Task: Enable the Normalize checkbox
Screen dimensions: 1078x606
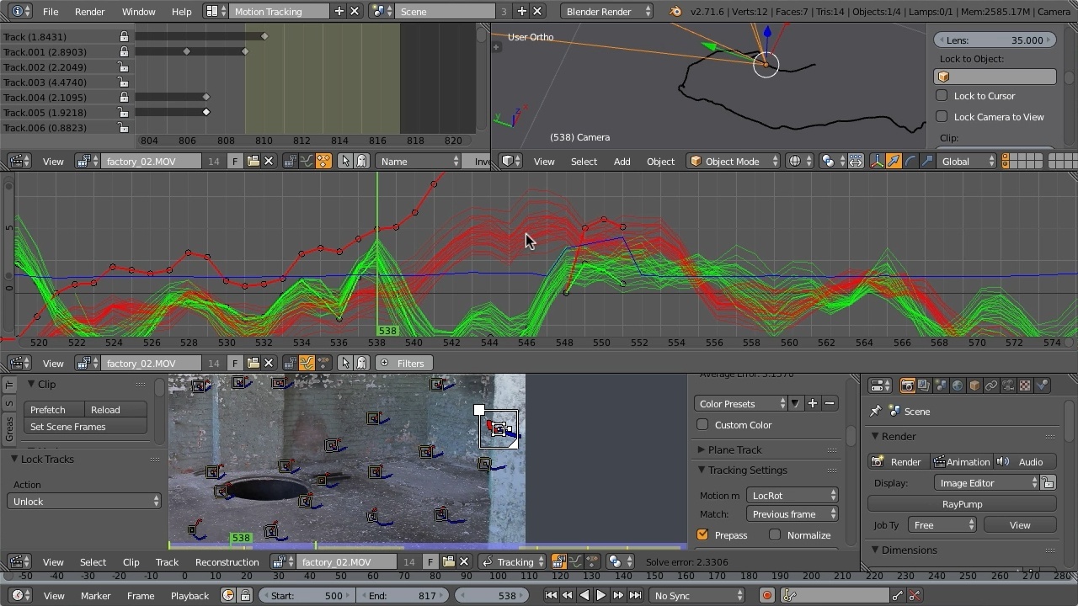Action: (774, 534)
